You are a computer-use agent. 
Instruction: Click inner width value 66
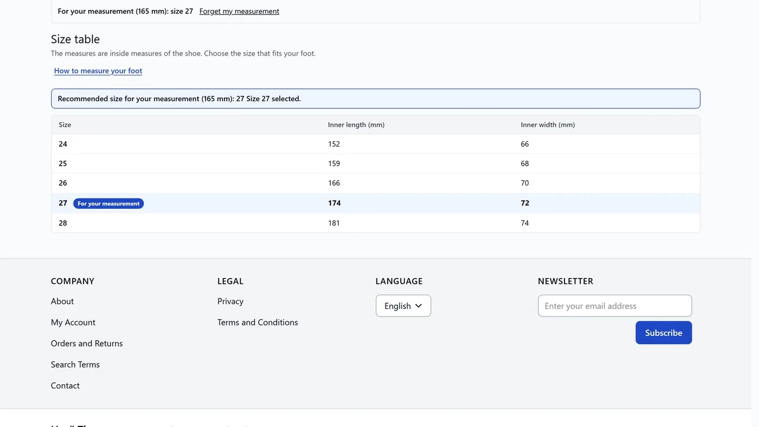point(525,144)
